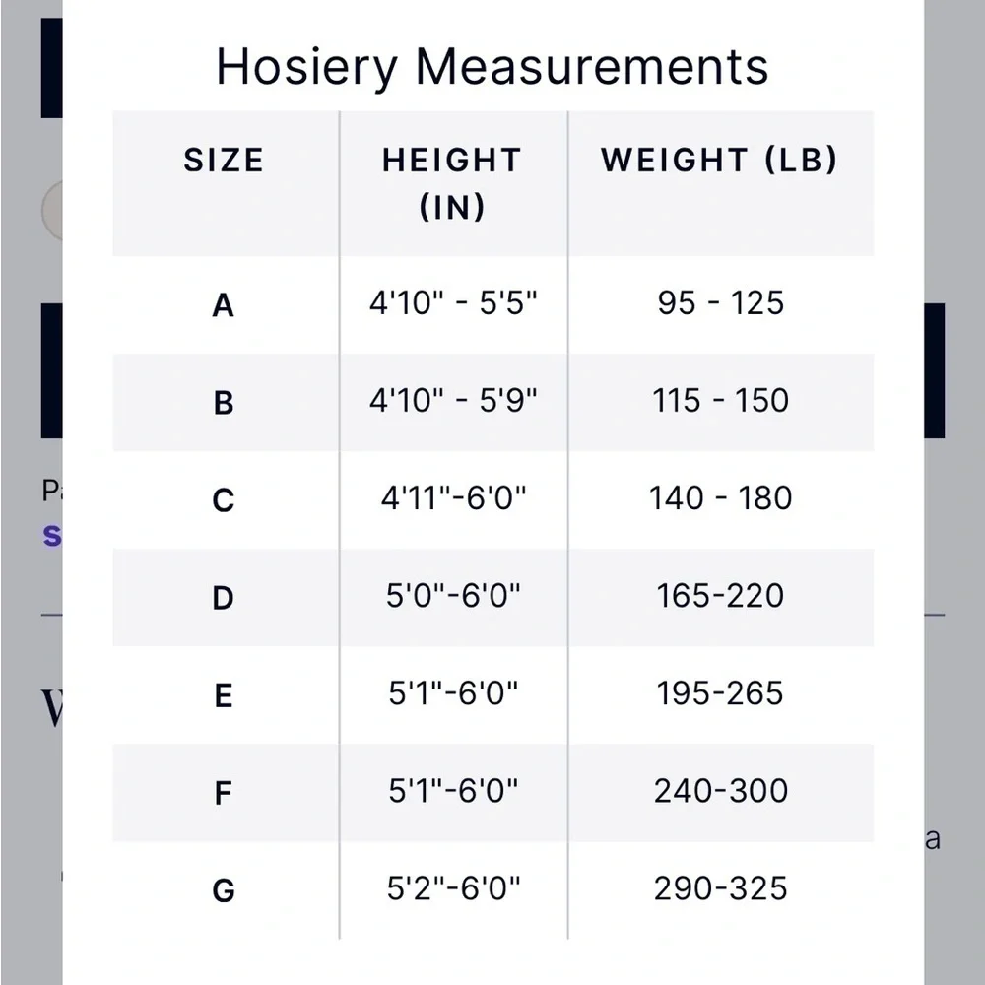Image resolution: width=985 pixels, height=985 pixels.
Task: Click weight range 195-265
Action: 720,693
